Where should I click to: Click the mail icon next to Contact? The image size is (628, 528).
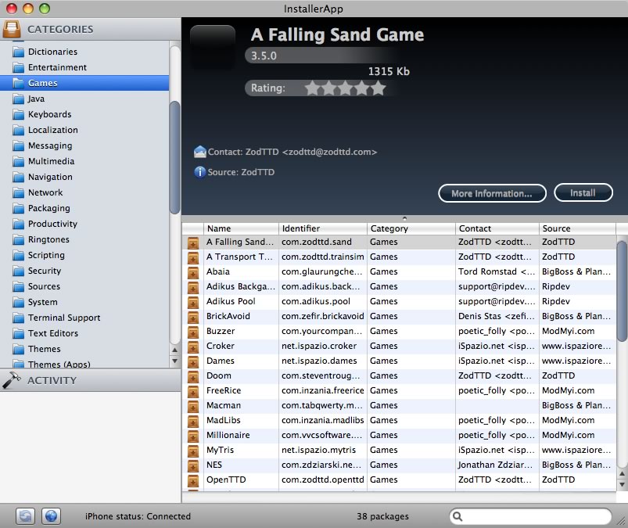click(x=200, y=152)
